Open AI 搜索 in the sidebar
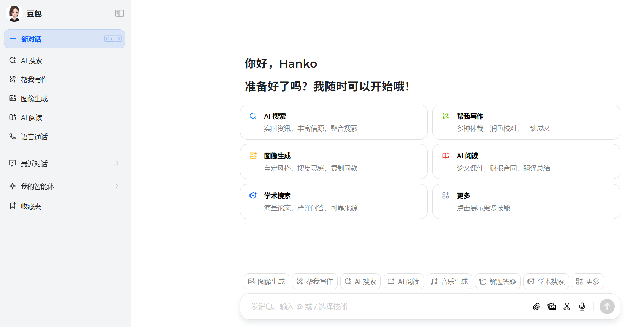Image resolution: width=638 pixels, height=327 pixels. (x=64, y=60)
